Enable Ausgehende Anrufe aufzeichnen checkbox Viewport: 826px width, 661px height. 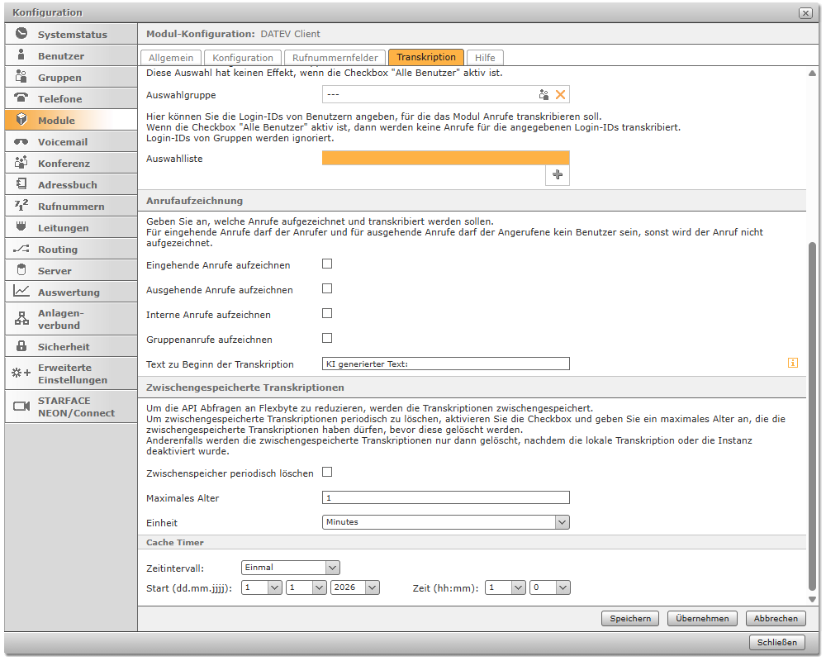point(327,289)
